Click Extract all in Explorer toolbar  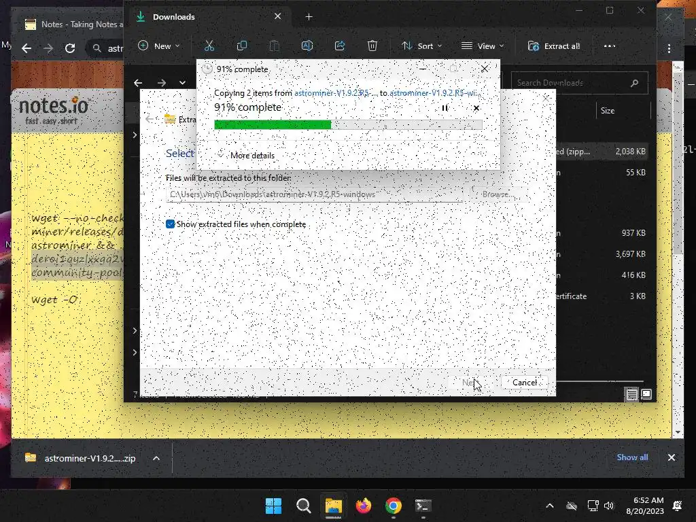point(553,46)
